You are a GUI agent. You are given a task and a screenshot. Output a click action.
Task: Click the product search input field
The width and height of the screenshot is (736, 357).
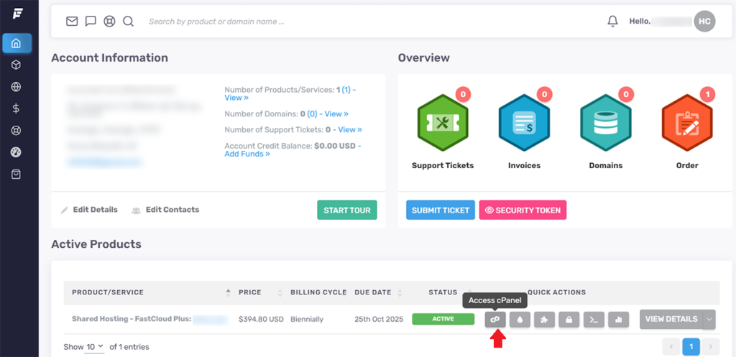pyautogui.click(x=287, y=22)
